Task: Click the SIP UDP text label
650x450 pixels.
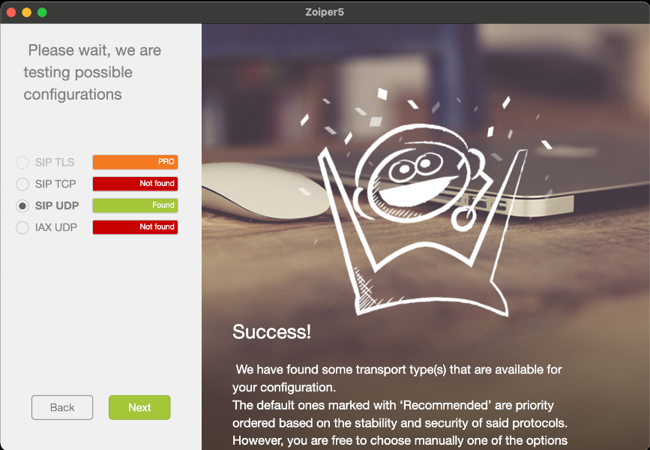Action: point(57,205)
